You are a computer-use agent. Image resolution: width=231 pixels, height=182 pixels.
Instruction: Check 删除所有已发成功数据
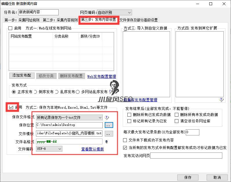click(x=129, y=115)
